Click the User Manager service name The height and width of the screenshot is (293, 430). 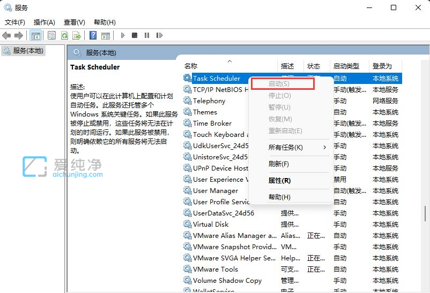pyautogui.click(x=216, y=191)
